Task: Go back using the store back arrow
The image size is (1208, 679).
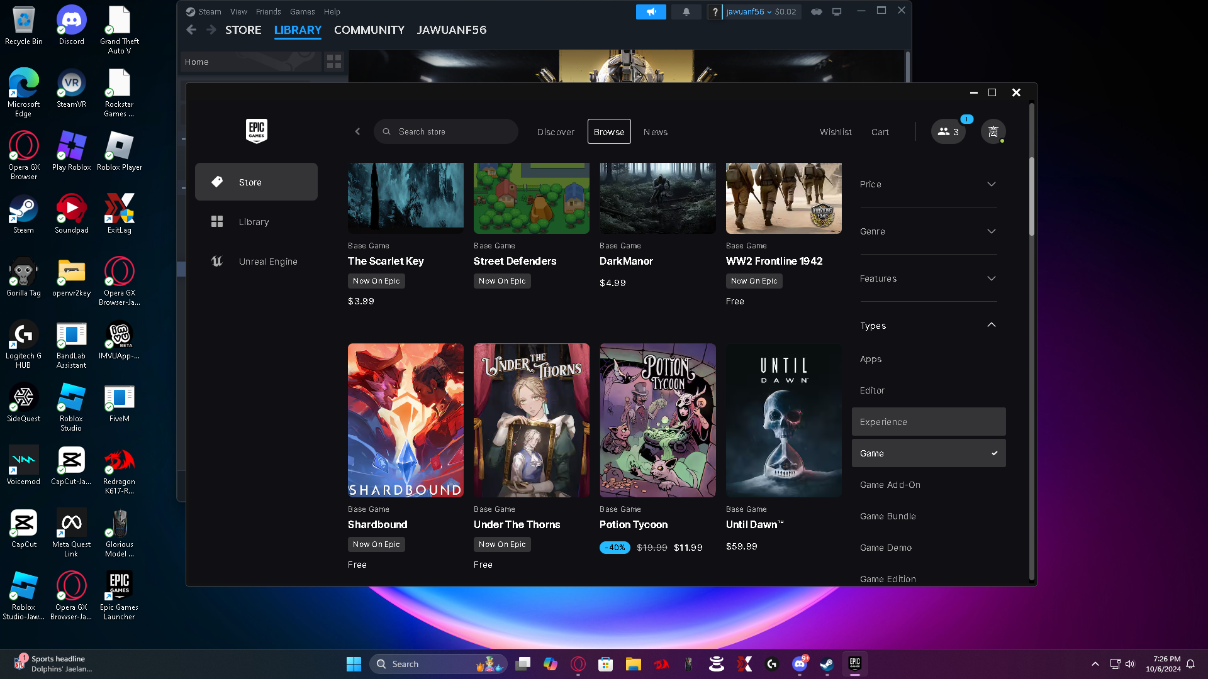Action: [357, 132]
